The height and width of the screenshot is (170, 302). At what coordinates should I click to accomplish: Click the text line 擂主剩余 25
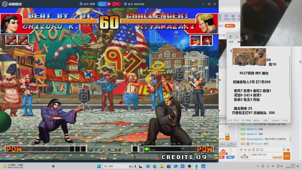pyautogui.click(x=243, y=108)
